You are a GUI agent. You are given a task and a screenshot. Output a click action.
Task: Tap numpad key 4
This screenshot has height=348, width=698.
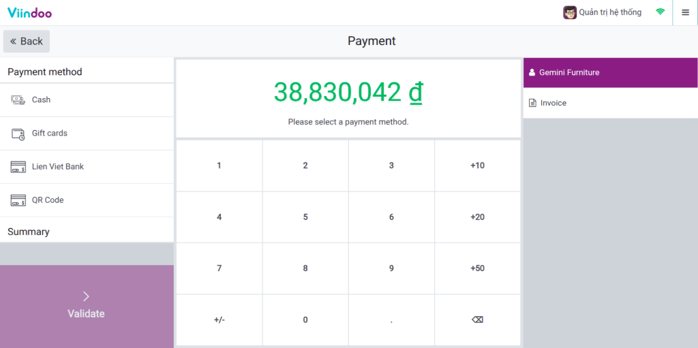tap(219, 217)
